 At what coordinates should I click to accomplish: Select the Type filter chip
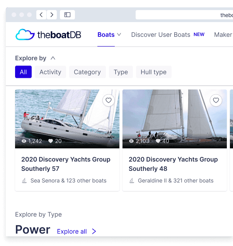tap(121, 72)
